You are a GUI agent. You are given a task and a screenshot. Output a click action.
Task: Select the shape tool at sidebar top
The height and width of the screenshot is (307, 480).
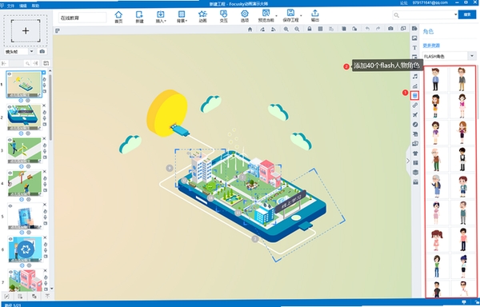click(x=414, y=29)
